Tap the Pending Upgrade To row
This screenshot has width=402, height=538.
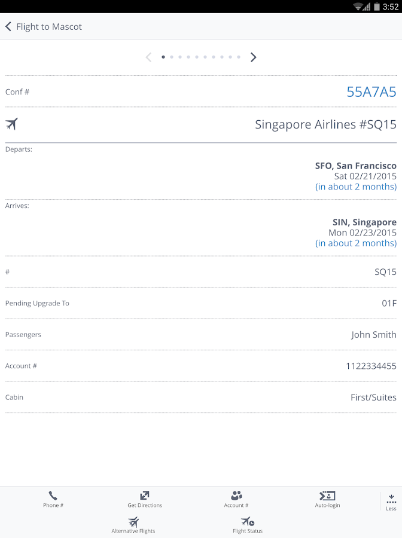(x=201, y=303)
